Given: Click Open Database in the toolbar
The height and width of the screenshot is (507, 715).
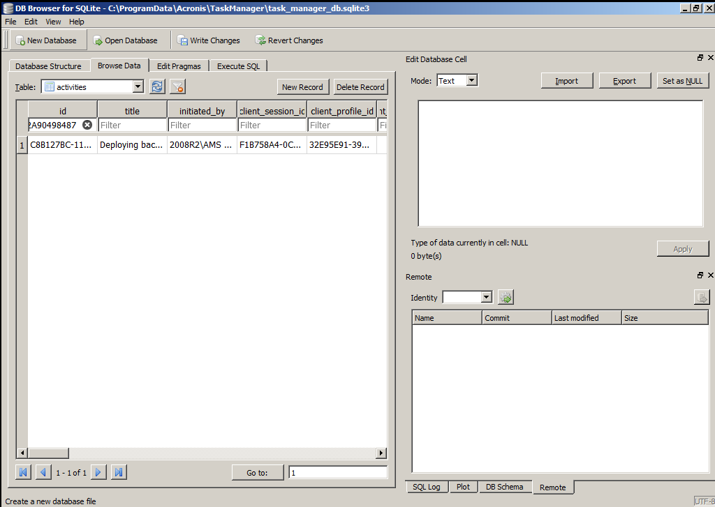Looking at the screenshot, I should click(126, 40).
